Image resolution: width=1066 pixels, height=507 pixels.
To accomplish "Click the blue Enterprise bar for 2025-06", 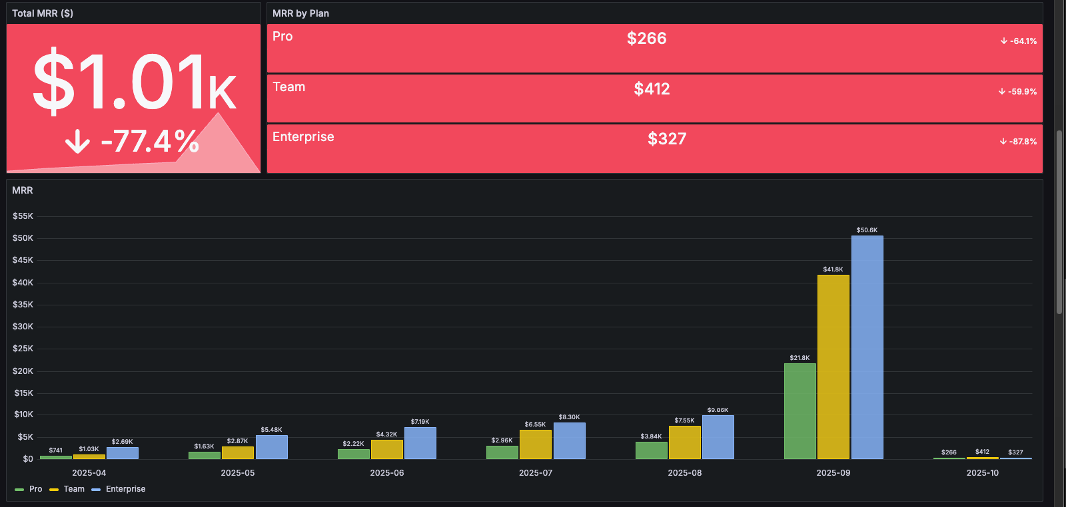I will click(x=420, y=443).
